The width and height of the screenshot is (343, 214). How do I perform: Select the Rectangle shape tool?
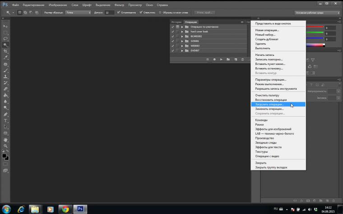click(x=5, y=133)
